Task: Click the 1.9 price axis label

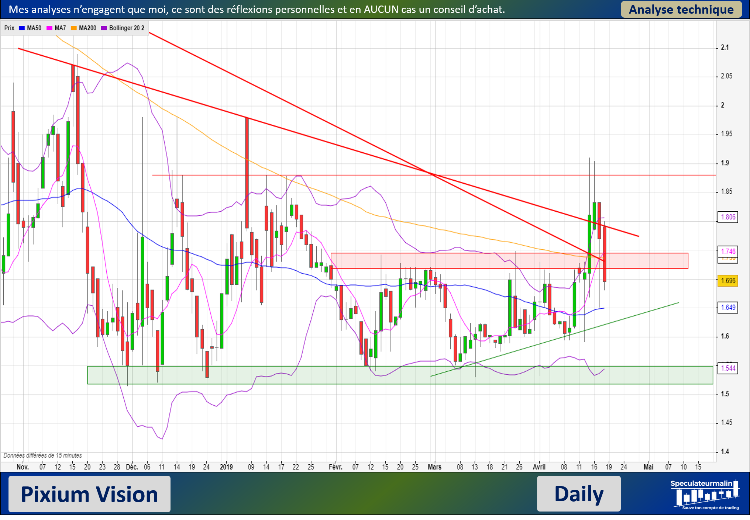Action: pos(725,163)
